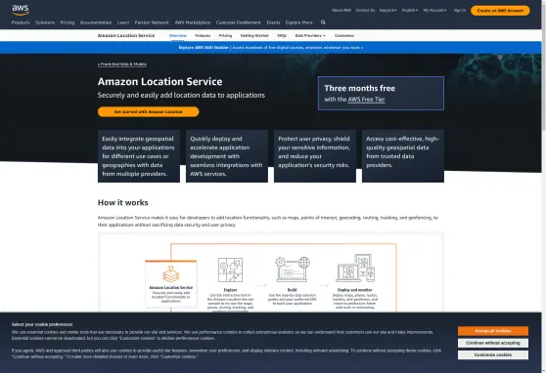Click the 'Easily integrate geospatial data' card
Image resolution: width=546 pixels, height=373 pixels.
139,156
